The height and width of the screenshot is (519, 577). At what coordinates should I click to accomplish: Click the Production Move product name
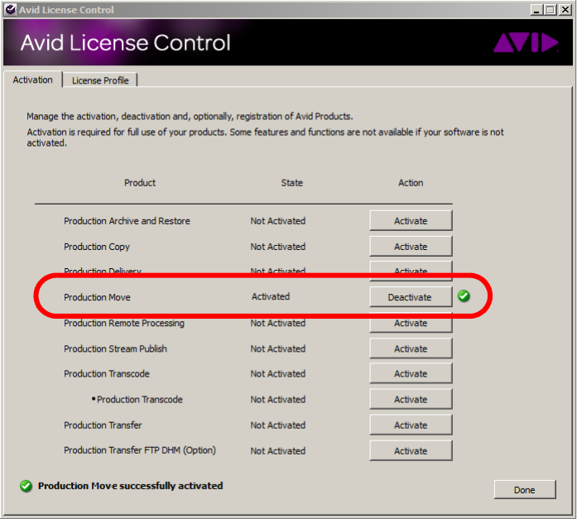pos(97,297)
